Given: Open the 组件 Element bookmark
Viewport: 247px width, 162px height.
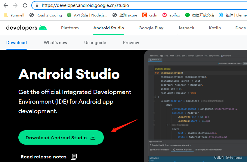Looking at the screenshot, I should tap(233, 15).
